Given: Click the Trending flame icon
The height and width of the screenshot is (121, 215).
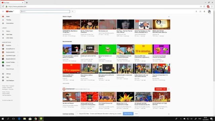Looking at the screenshot, I should pyautogui.click(x=3, y=20).
